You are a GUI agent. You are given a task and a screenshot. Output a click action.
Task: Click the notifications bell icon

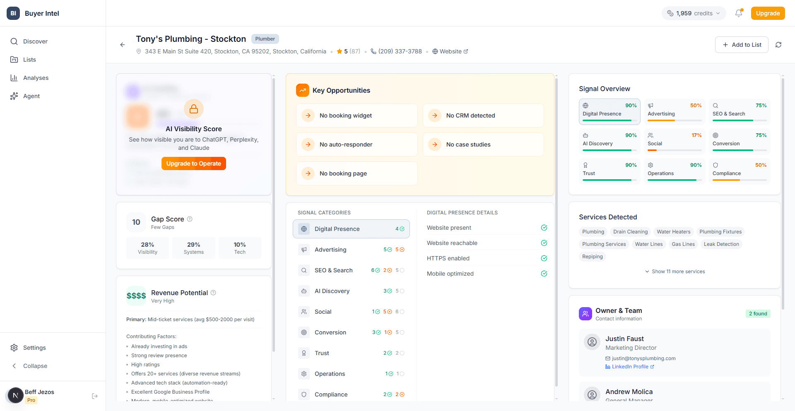coord(738,13)
